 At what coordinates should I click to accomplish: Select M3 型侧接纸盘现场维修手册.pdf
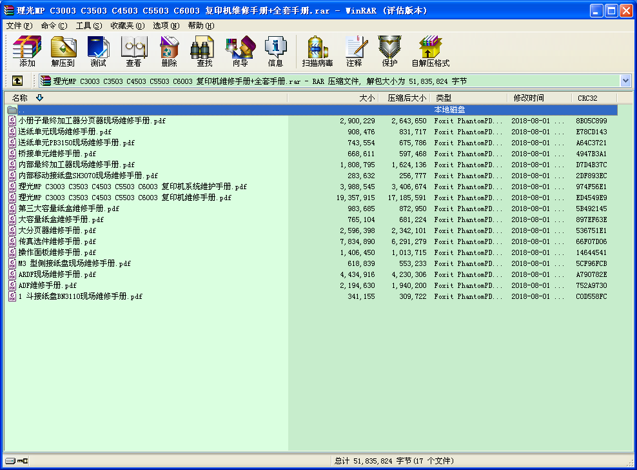[74, 263]
